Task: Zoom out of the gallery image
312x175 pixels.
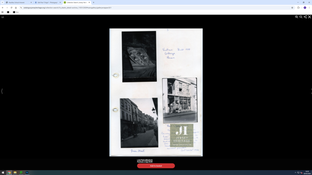Action: [x=301, y=17]
